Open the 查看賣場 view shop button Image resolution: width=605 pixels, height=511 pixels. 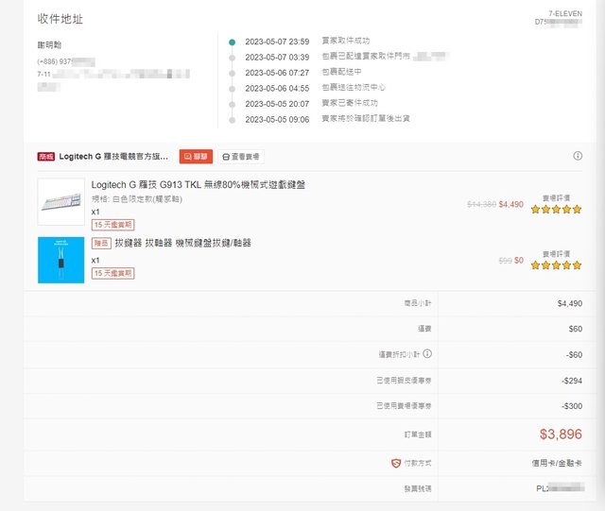[x=241, y=156]
